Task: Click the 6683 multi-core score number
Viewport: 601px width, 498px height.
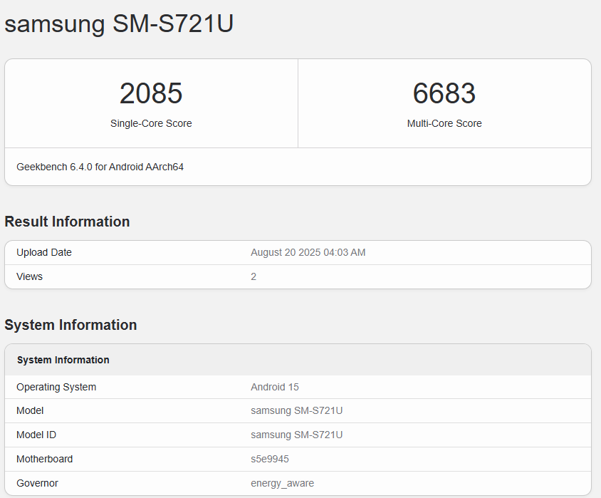Action: (x=444, y=94)
